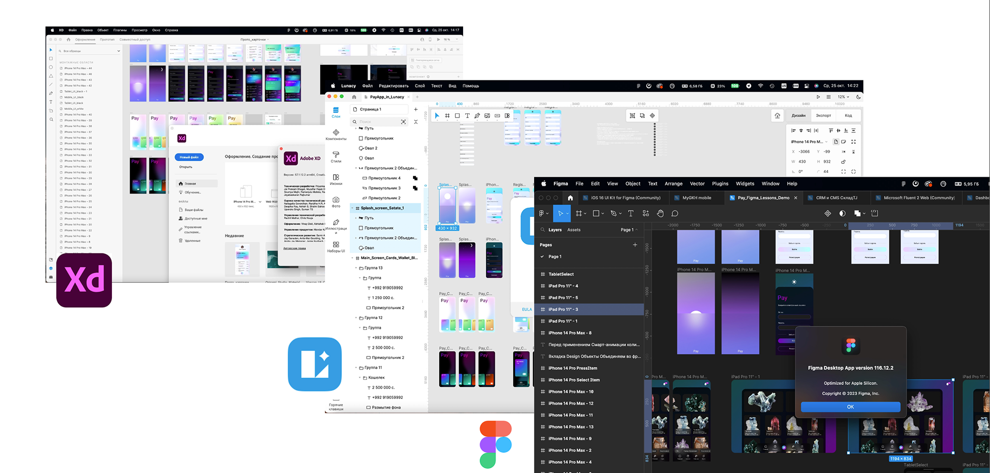Switch to Код tab in Lunacy
990x473 pixels.
click(848, 115)
